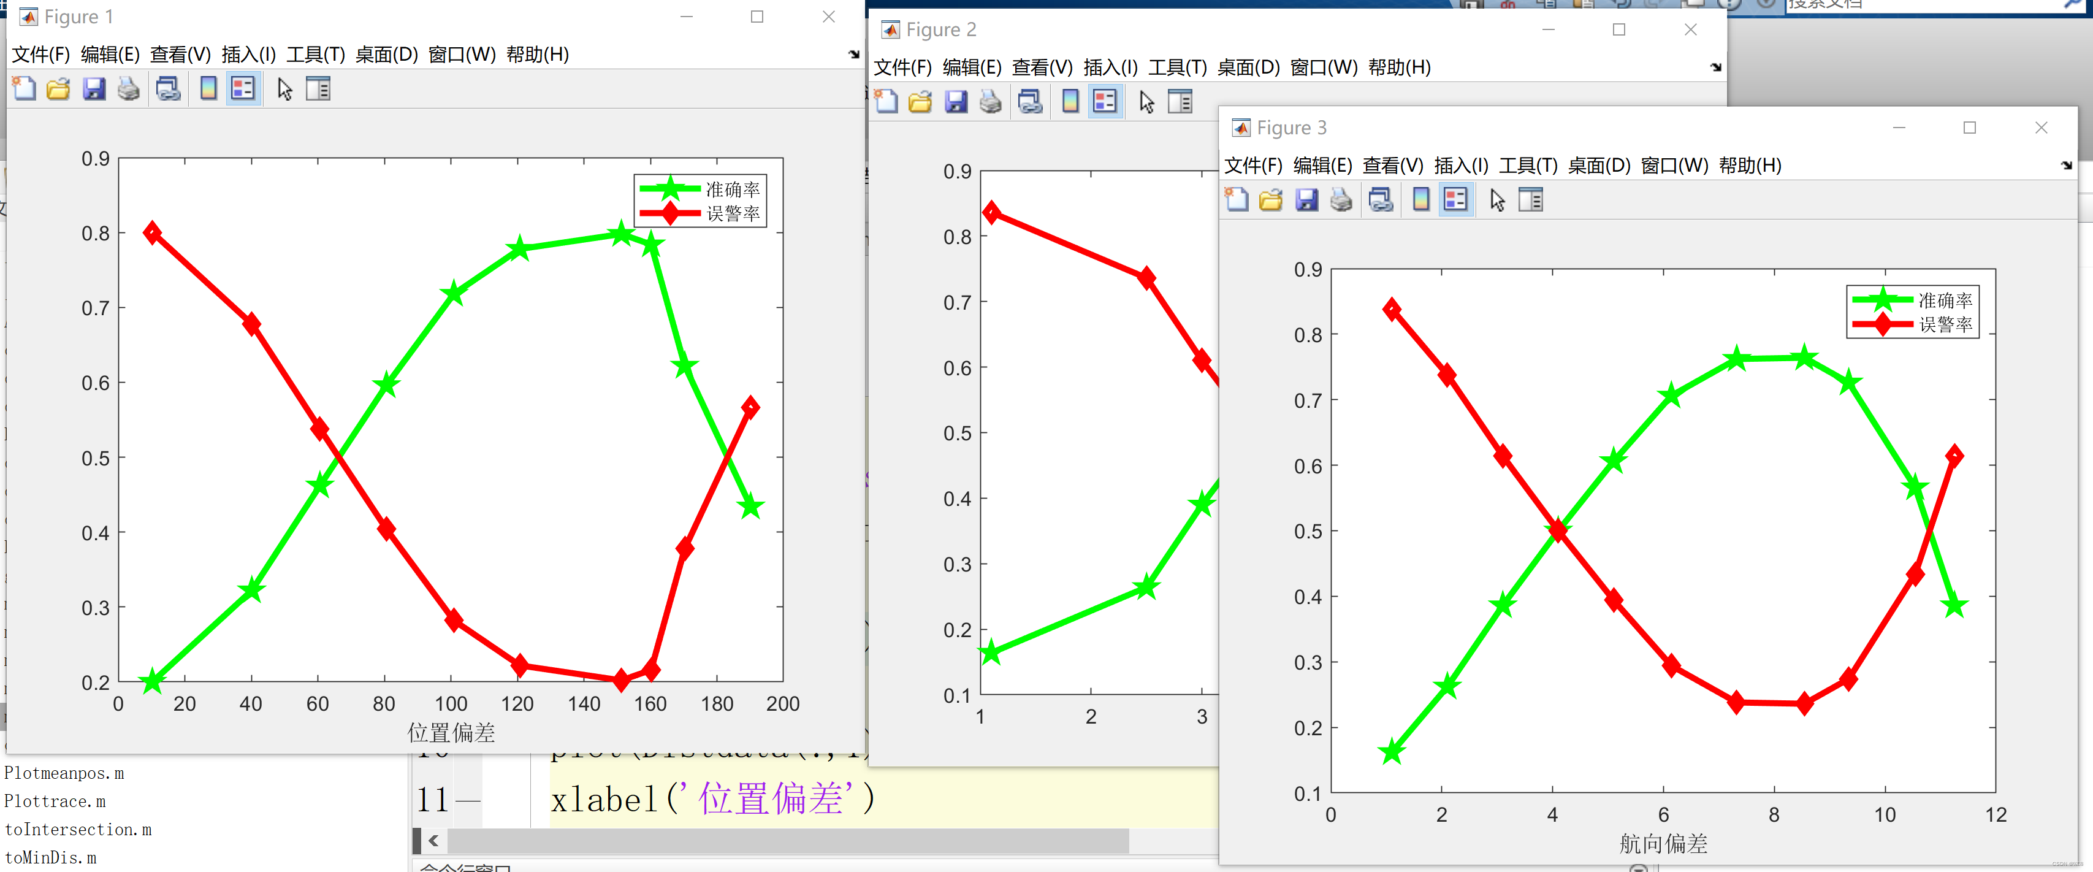Select Plotmeanpos.m in file list
The image size is (2093, 872).
pos(64,773)
